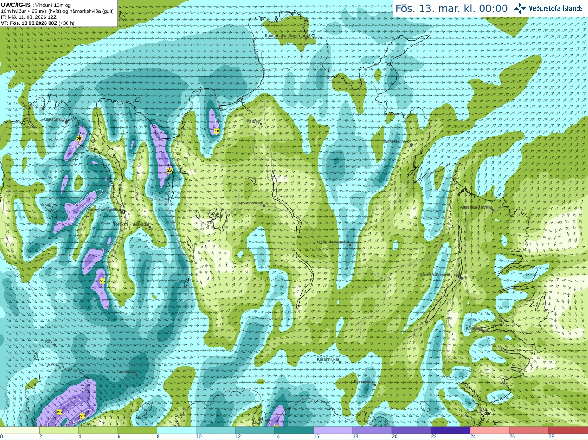This screenshot has width=588, height=440.
Task: Click the Mývatnsöræfi station label
Action: 250,203
